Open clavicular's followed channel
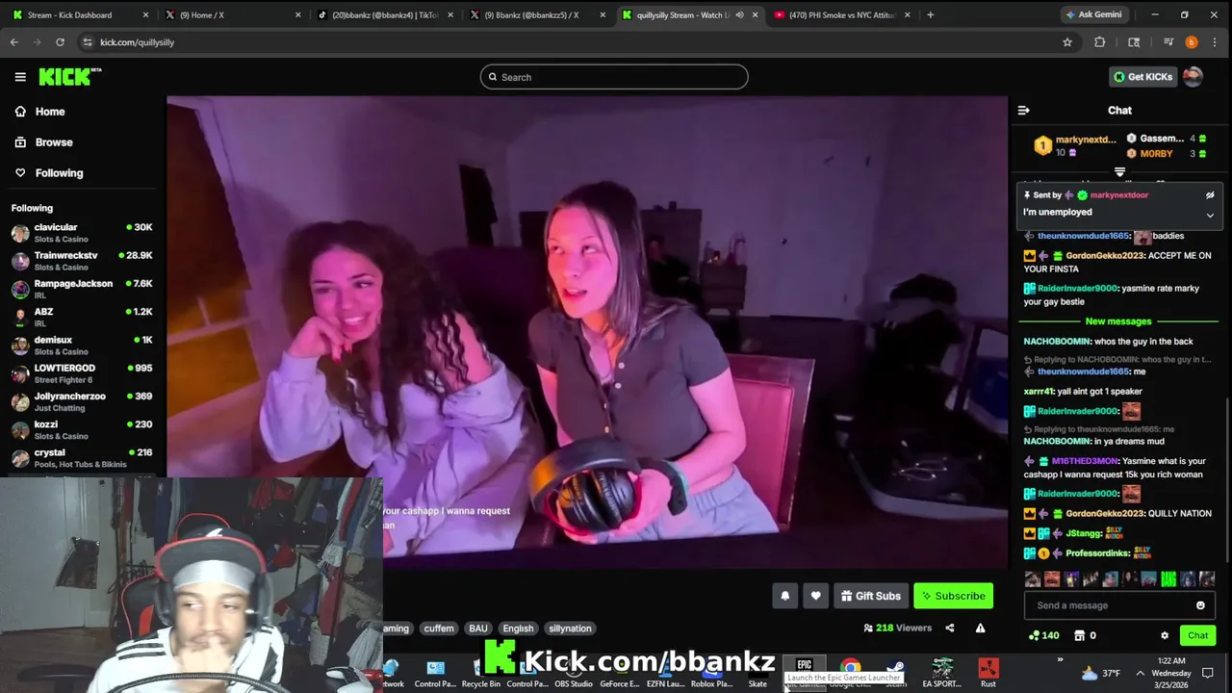The image size is (1232, 693). (x=82, y=233)
